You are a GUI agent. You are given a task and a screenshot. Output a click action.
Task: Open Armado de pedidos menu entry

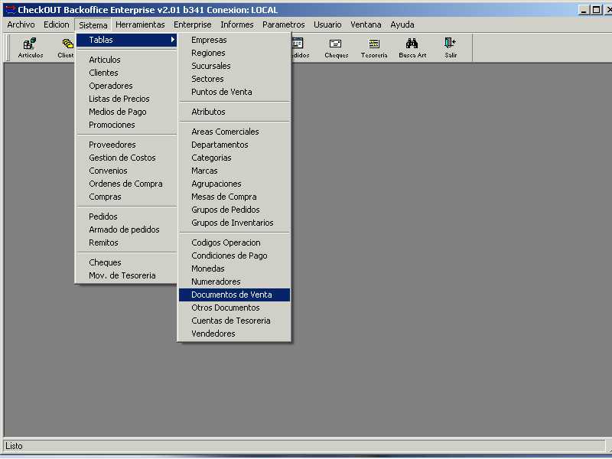tap(126, 229)
